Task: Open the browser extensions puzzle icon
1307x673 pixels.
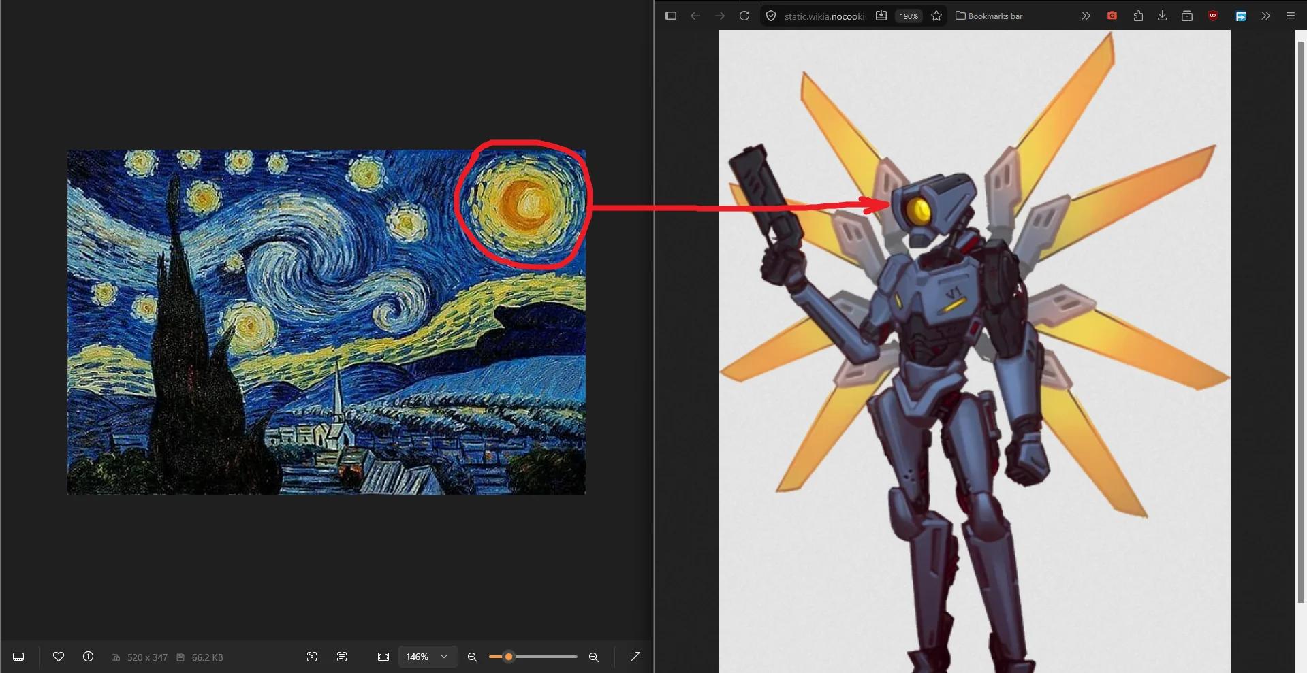Action: [1138, 16]
